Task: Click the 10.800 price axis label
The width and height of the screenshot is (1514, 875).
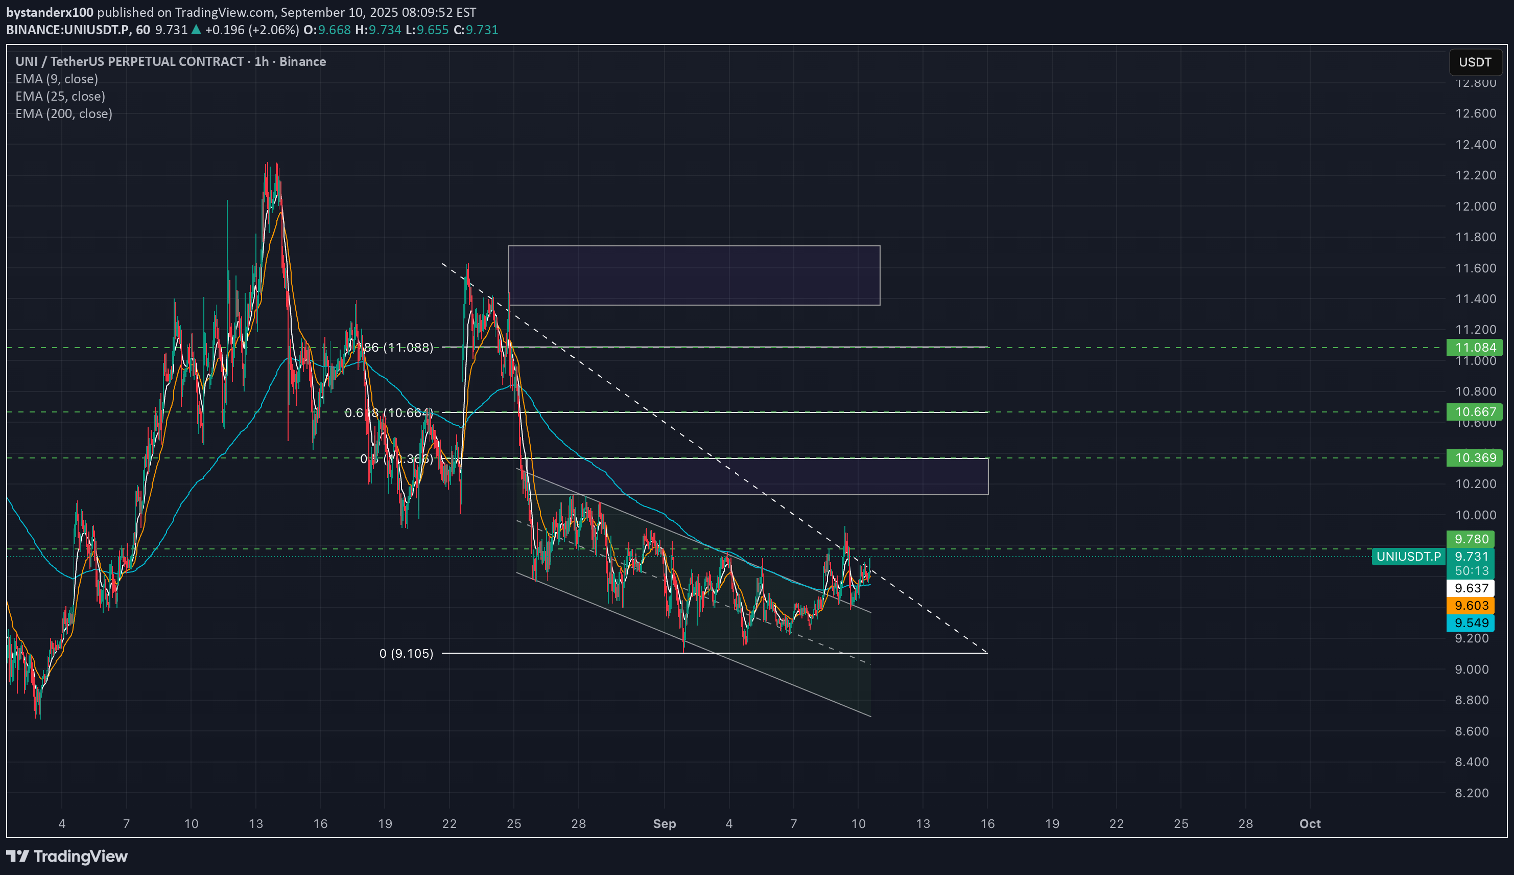Action: 1476,391
